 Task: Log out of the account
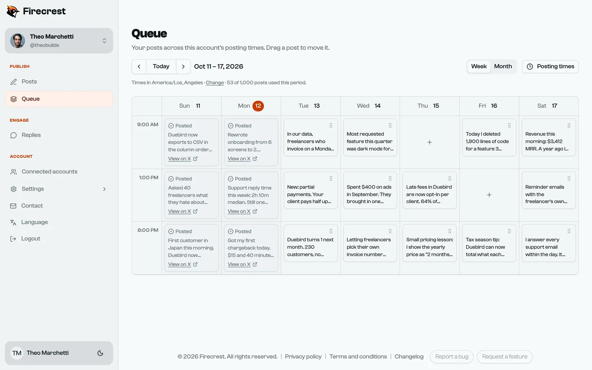[59, 238]
